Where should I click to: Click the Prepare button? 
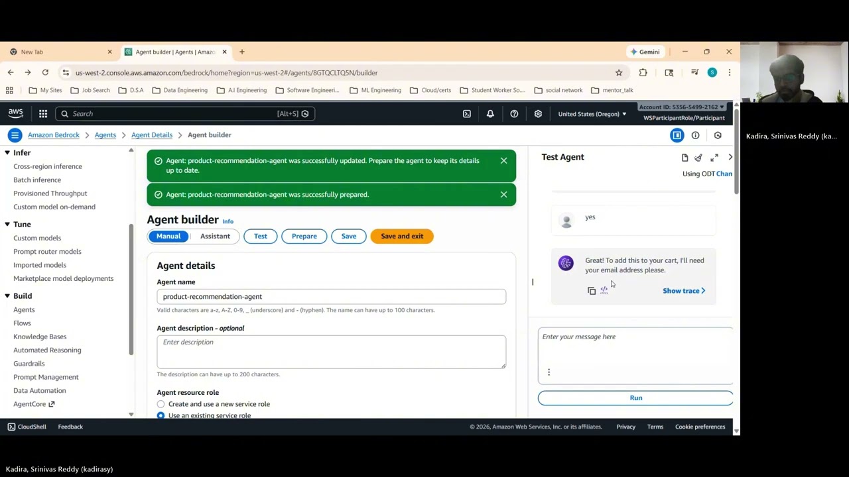tap(304, 237)
